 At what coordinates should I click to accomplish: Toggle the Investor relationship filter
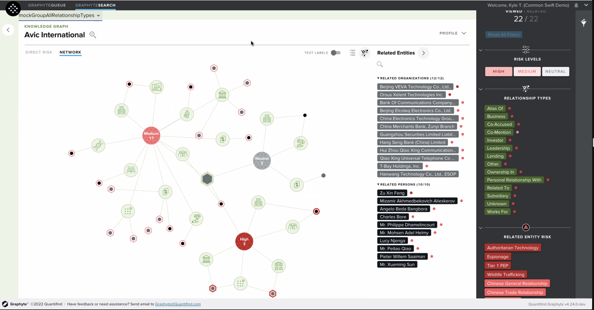point(495,140)
